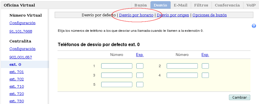Click the second Esp. column header link
This screenshot has width=259, height=104.
(205, 55)
